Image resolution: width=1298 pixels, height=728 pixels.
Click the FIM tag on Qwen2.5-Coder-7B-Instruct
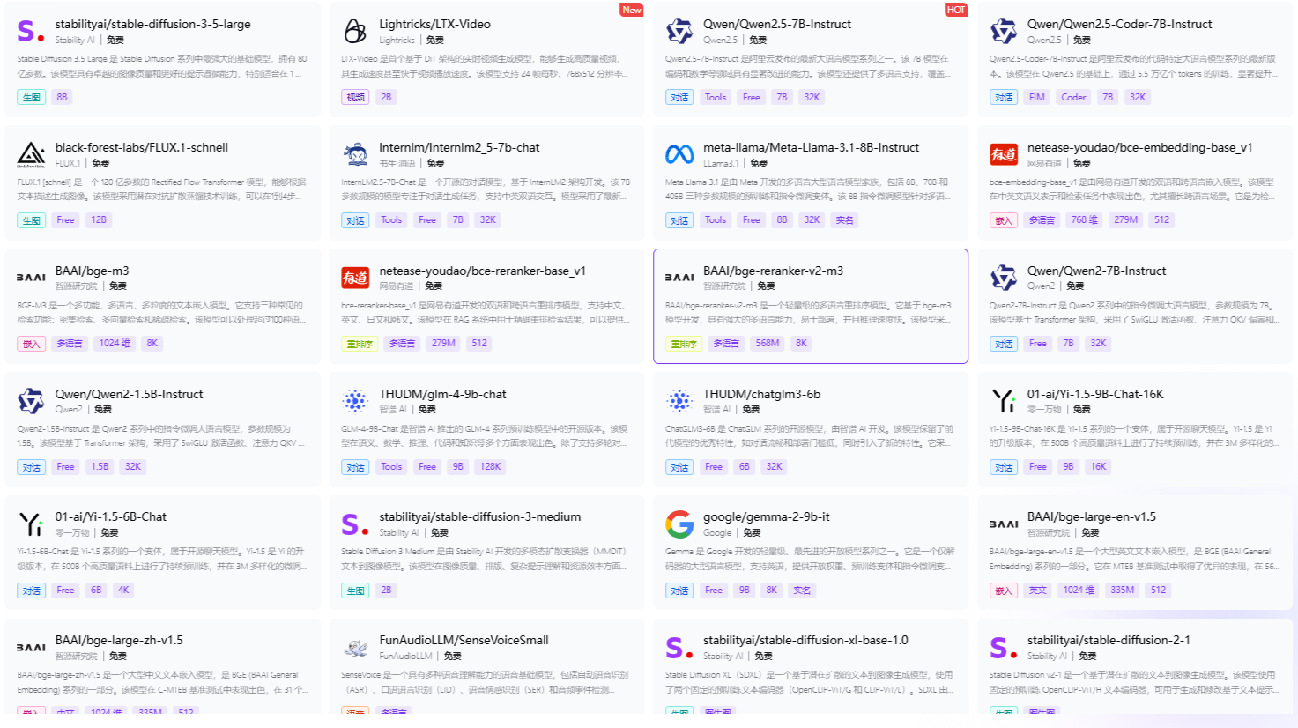(1037, 97)
